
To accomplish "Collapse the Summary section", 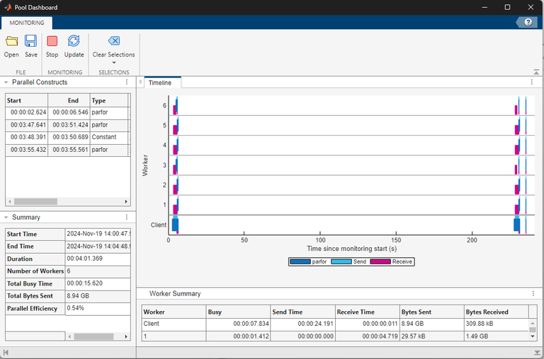I will pyautogui.click(x=6, y=218).
